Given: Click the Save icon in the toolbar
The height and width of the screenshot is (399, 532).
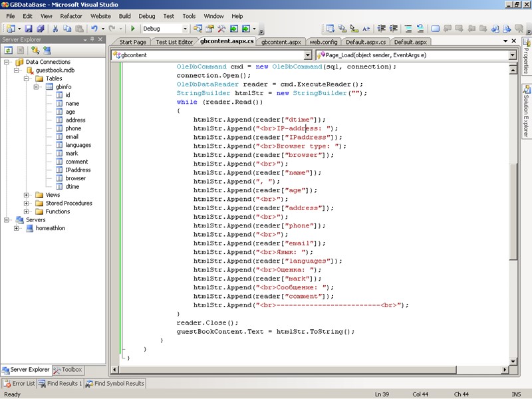Looking at the screenshot, I should click(29, 29).
